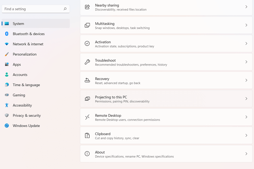254x169 pixels.
Task: Click the Windows Update sync icon
Action: click(x=7, y=125)
